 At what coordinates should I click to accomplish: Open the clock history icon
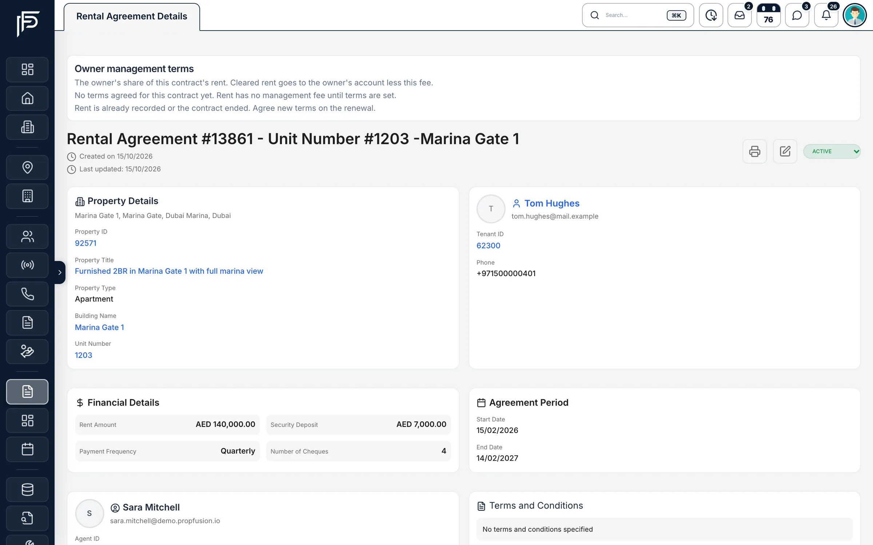pos(711,15)
